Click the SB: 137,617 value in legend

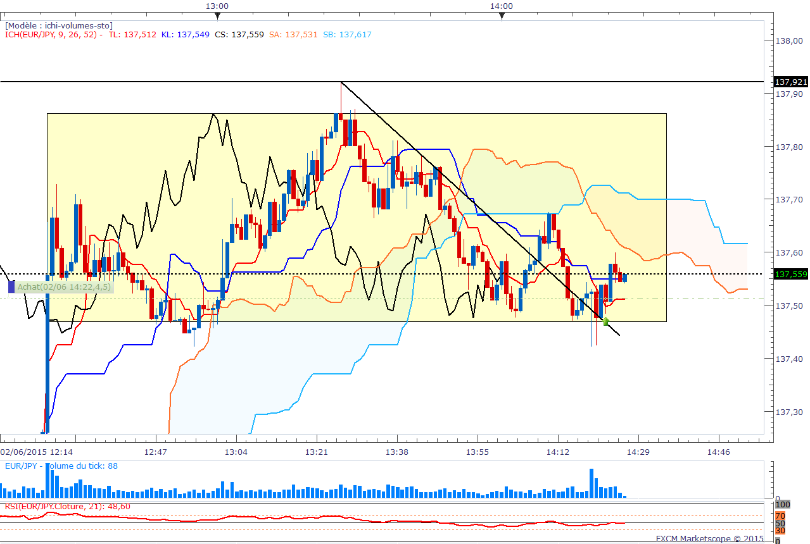coord(347,35)
